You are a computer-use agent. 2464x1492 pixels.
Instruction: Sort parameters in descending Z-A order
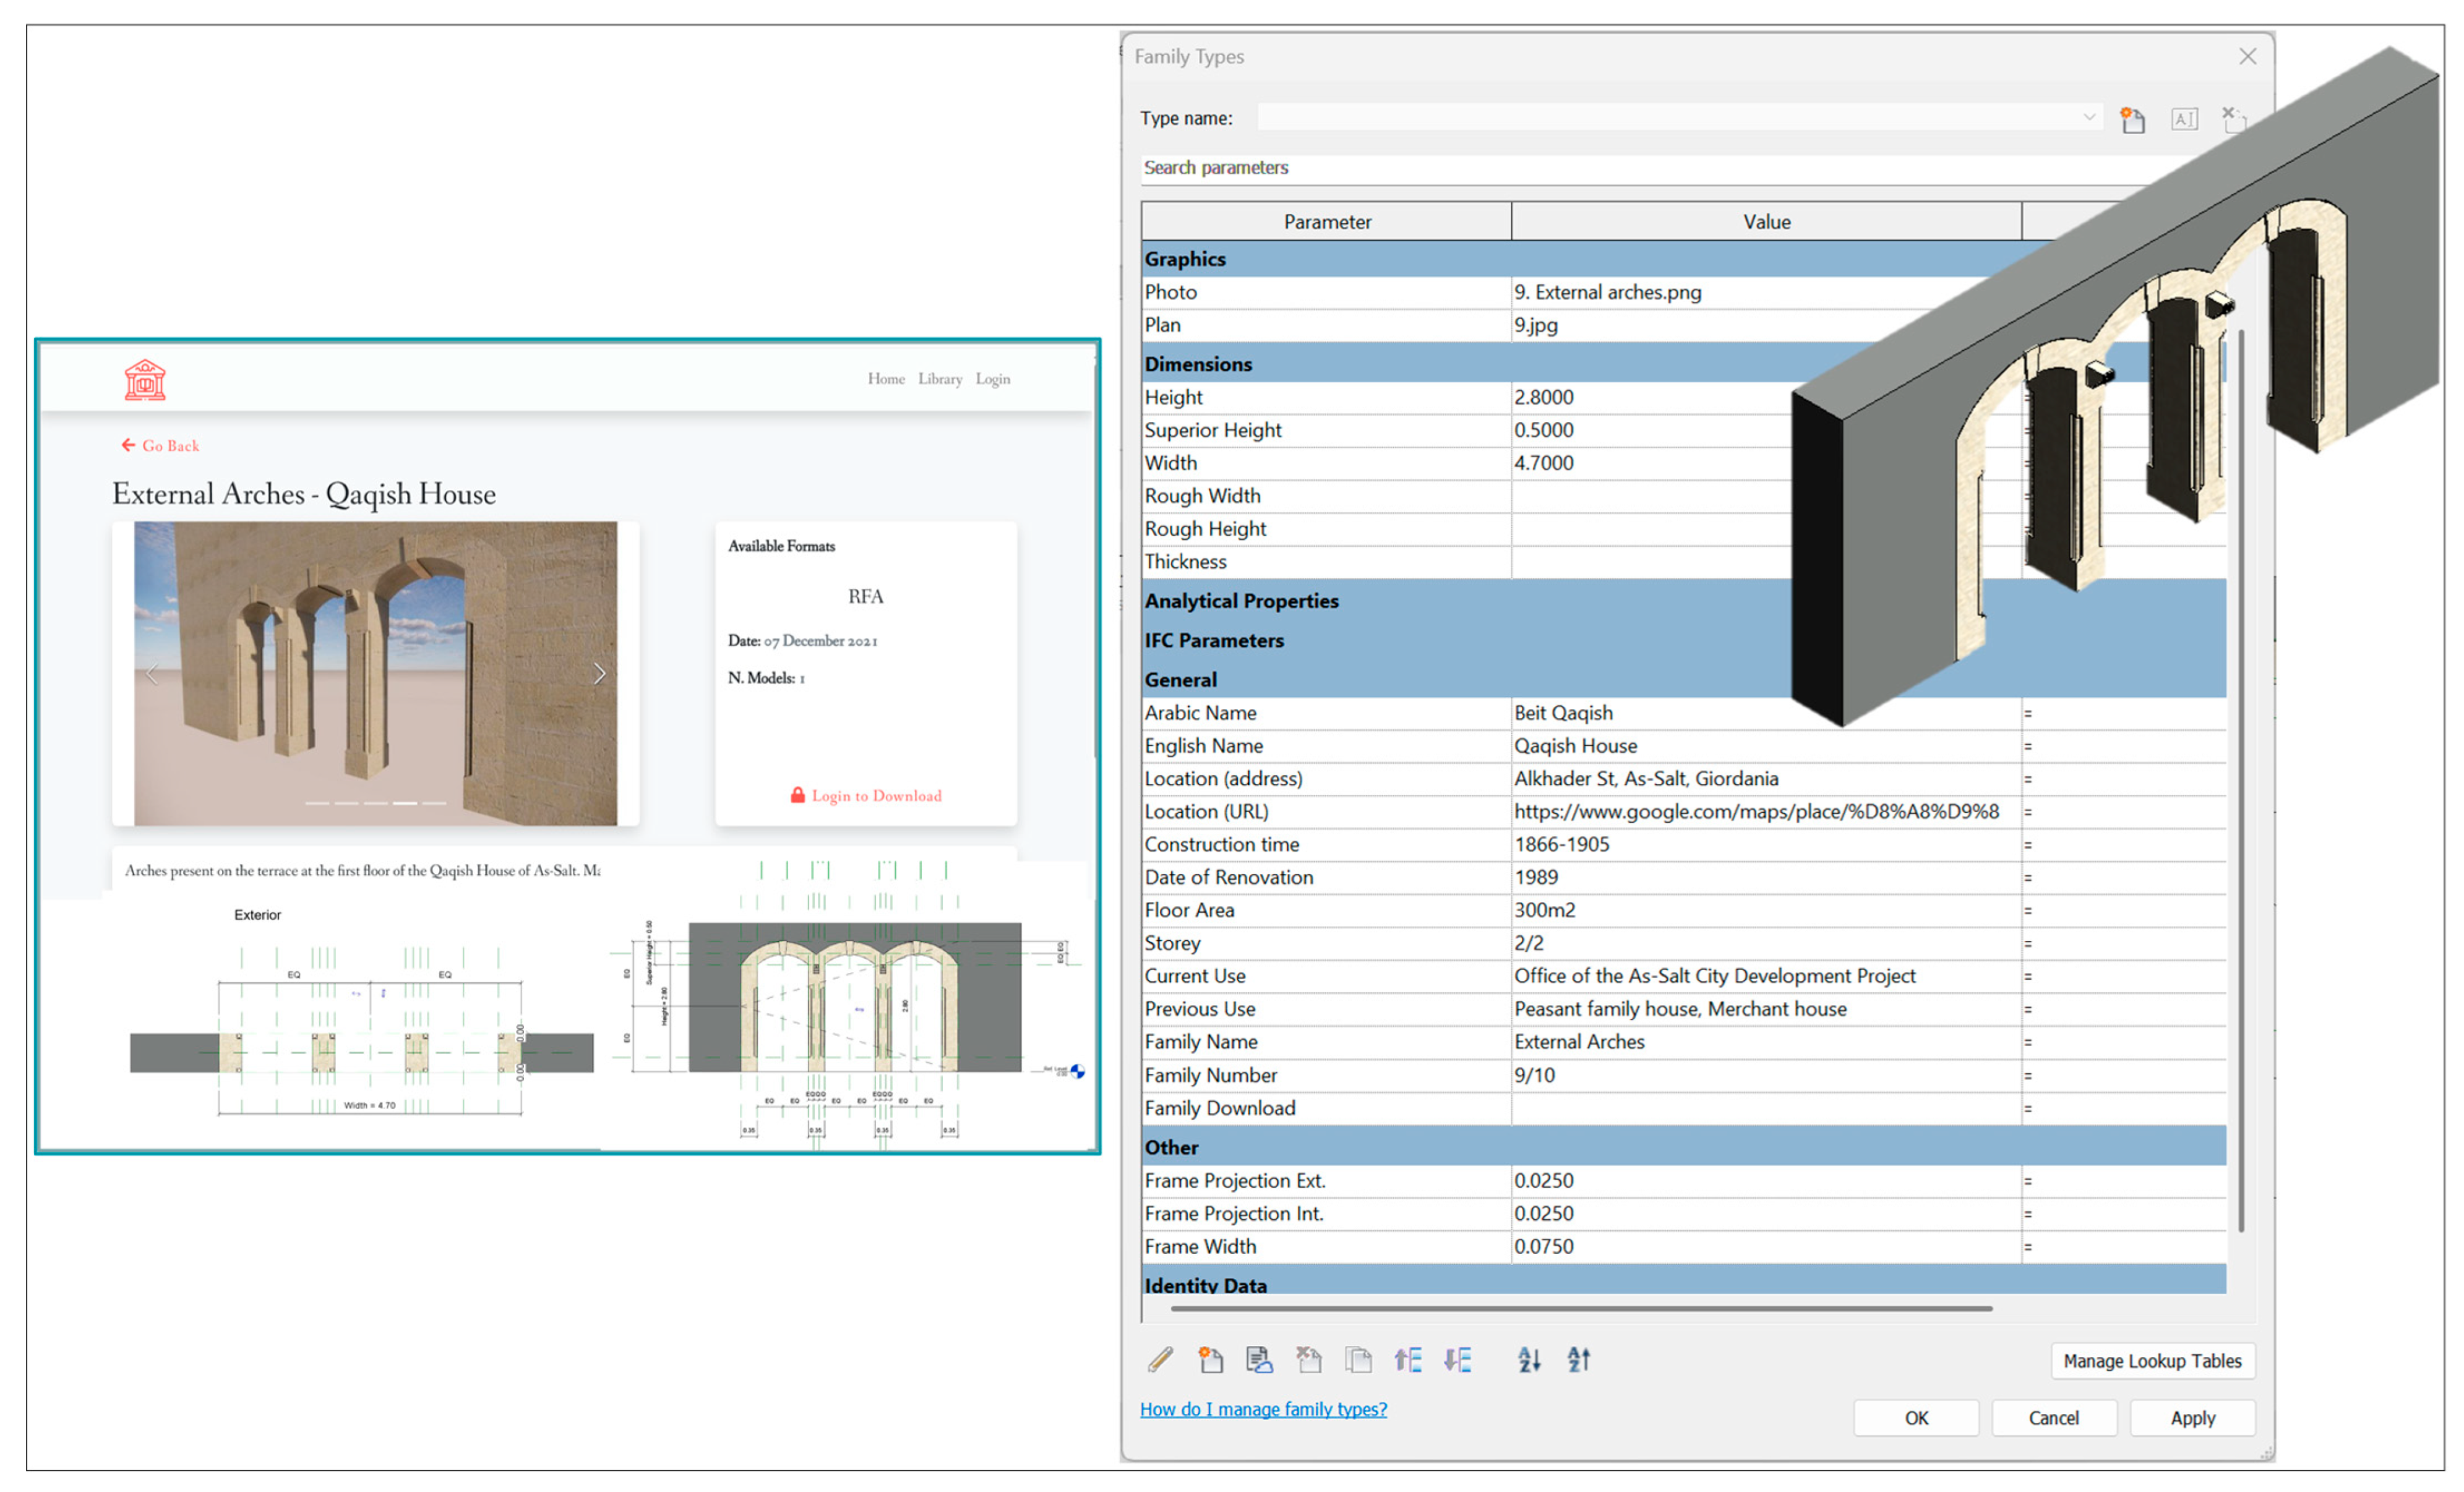point(1578,1360)
